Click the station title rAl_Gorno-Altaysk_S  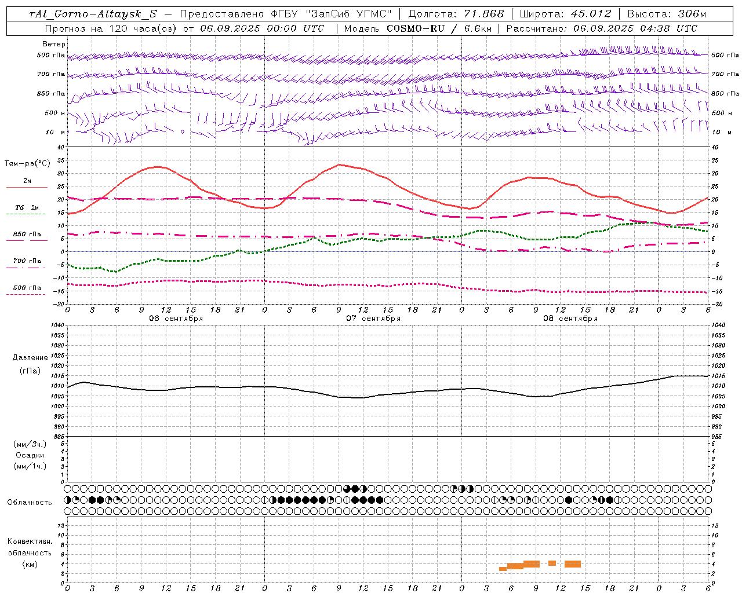[93, 14]
